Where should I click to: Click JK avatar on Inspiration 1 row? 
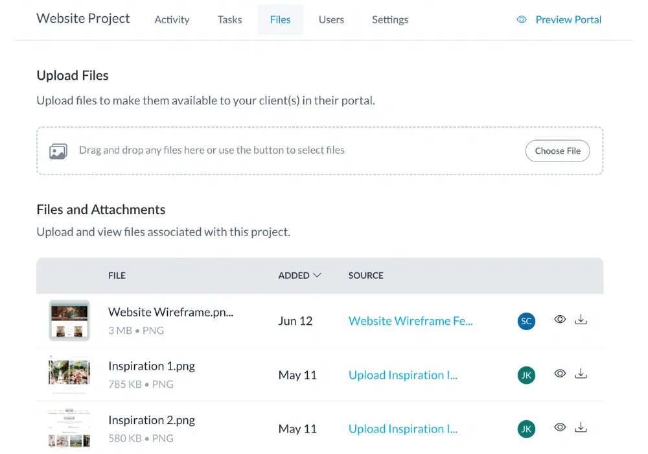527,375
